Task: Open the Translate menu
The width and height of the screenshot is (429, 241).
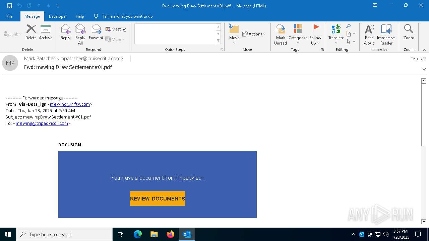Action: coord(336,34)
